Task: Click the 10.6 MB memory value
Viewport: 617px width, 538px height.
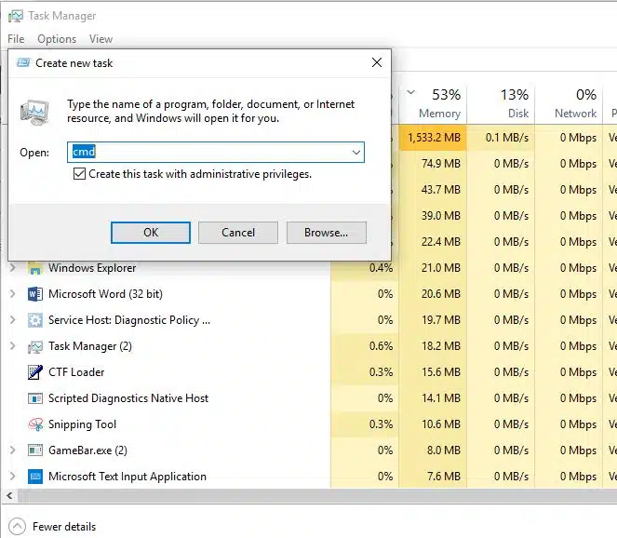Action: [x=441, y=424]
